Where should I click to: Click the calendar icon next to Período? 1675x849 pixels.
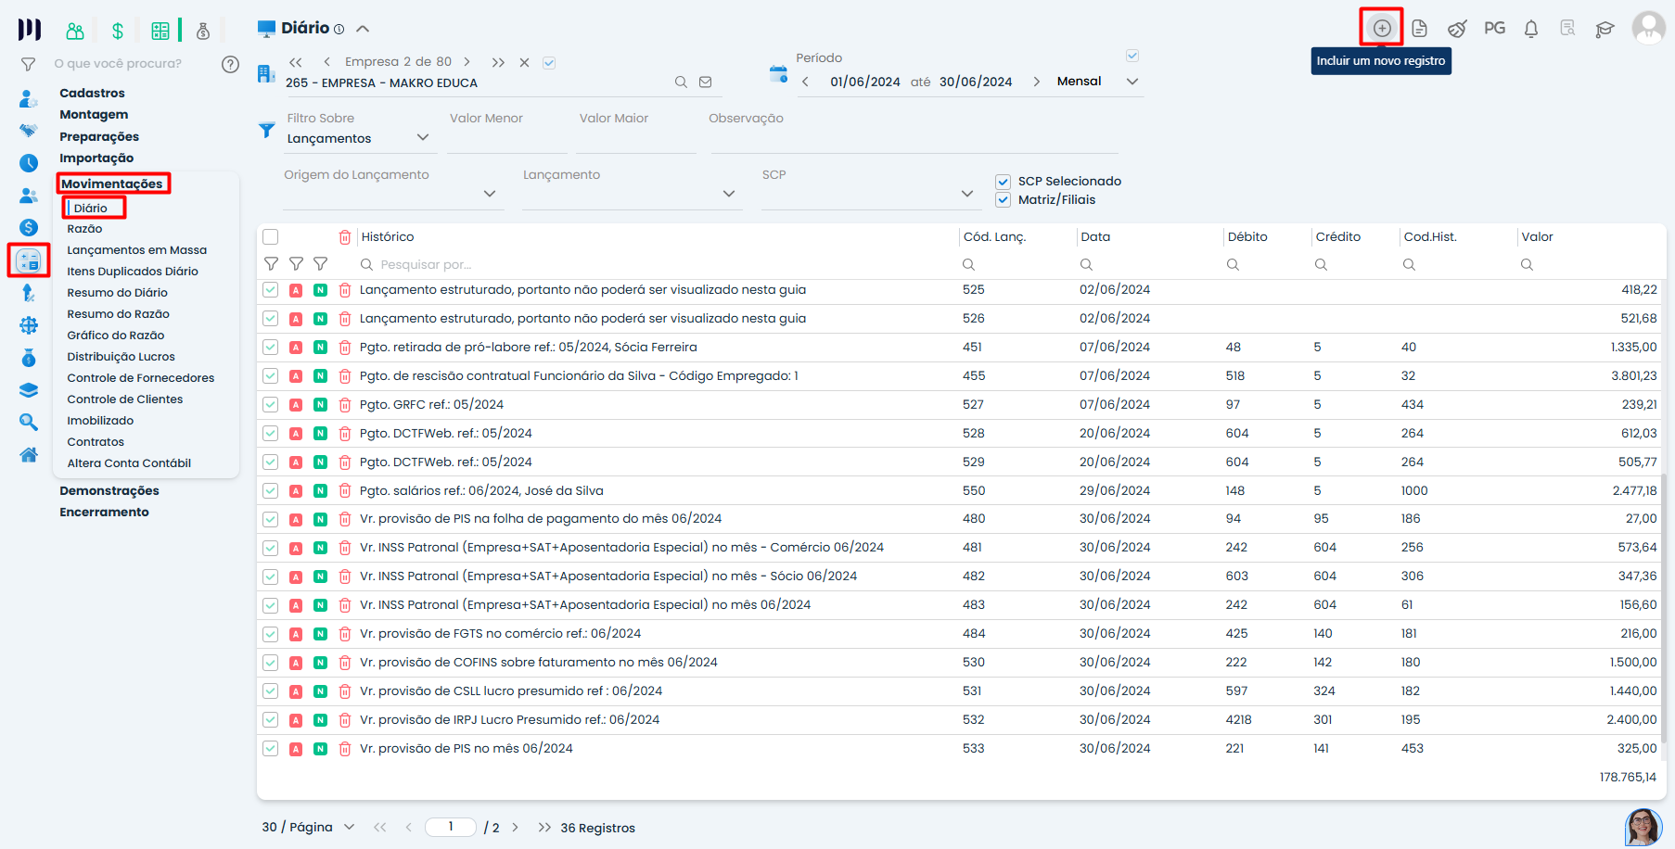pos(778,74)
